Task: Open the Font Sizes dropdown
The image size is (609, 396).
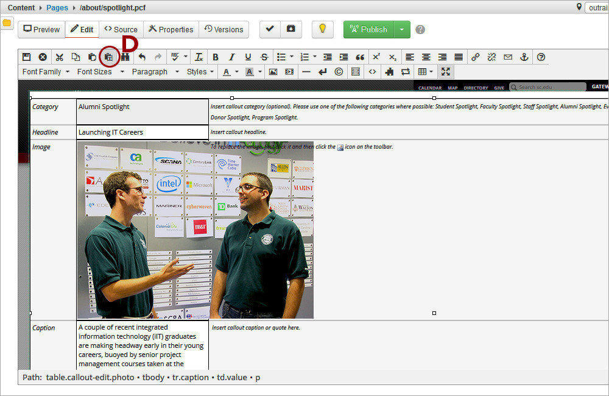Action: click(100, 71)
